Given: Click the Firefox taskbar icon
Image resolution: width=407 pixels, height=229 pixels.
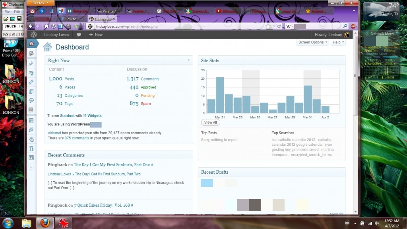Looking at the screenshot, I should coord(45,223).
